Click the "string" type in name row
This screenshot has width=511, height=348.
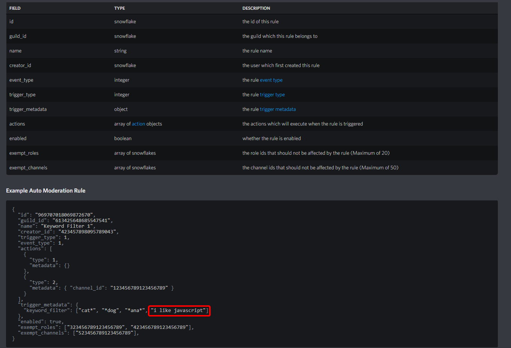(x=120, y=51)
